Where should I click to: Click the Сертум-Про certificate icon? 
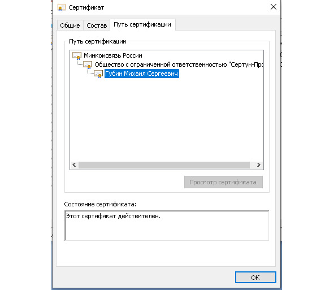coord(88,65)
